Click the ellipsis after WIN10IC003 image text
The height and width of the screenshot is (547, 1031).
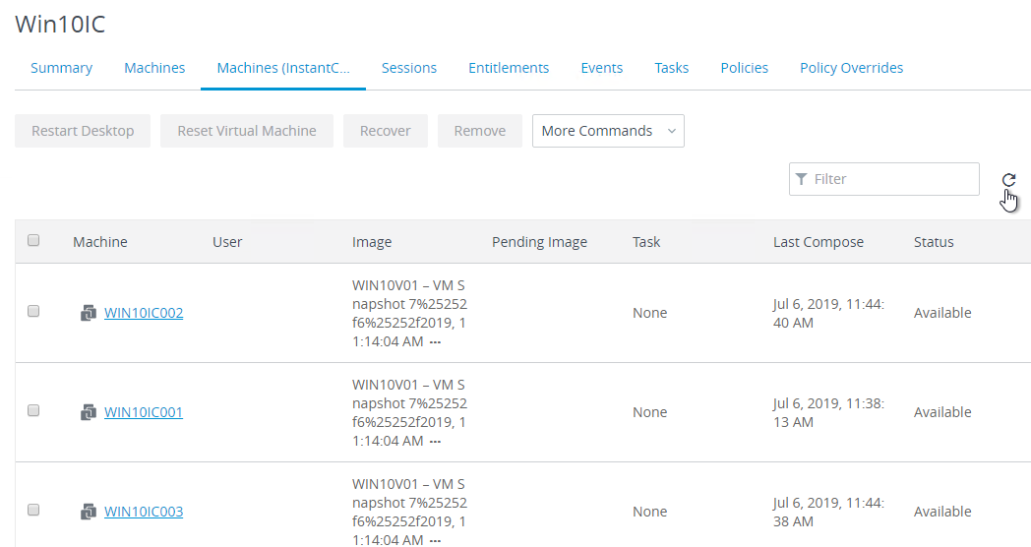[x=435, y=541]
